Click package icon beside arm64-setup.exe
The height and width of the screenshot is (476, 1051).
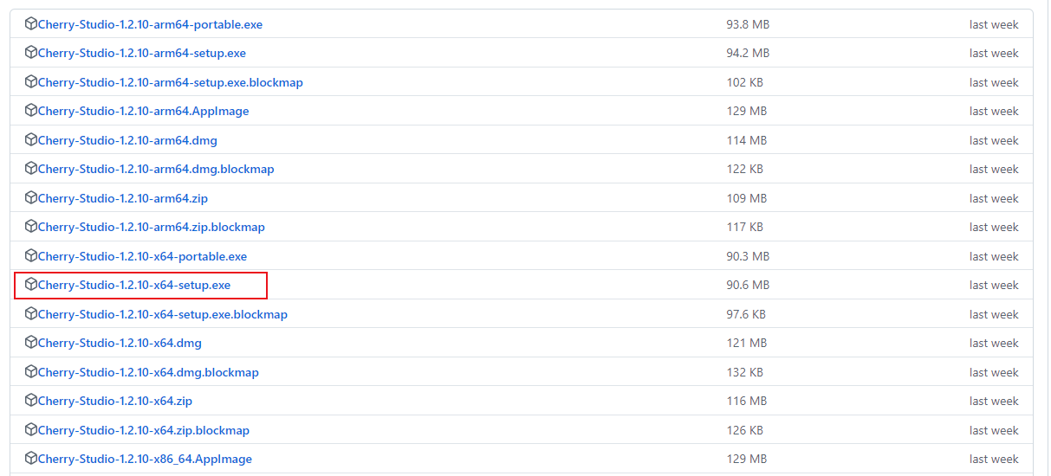[x=31, y=53]
